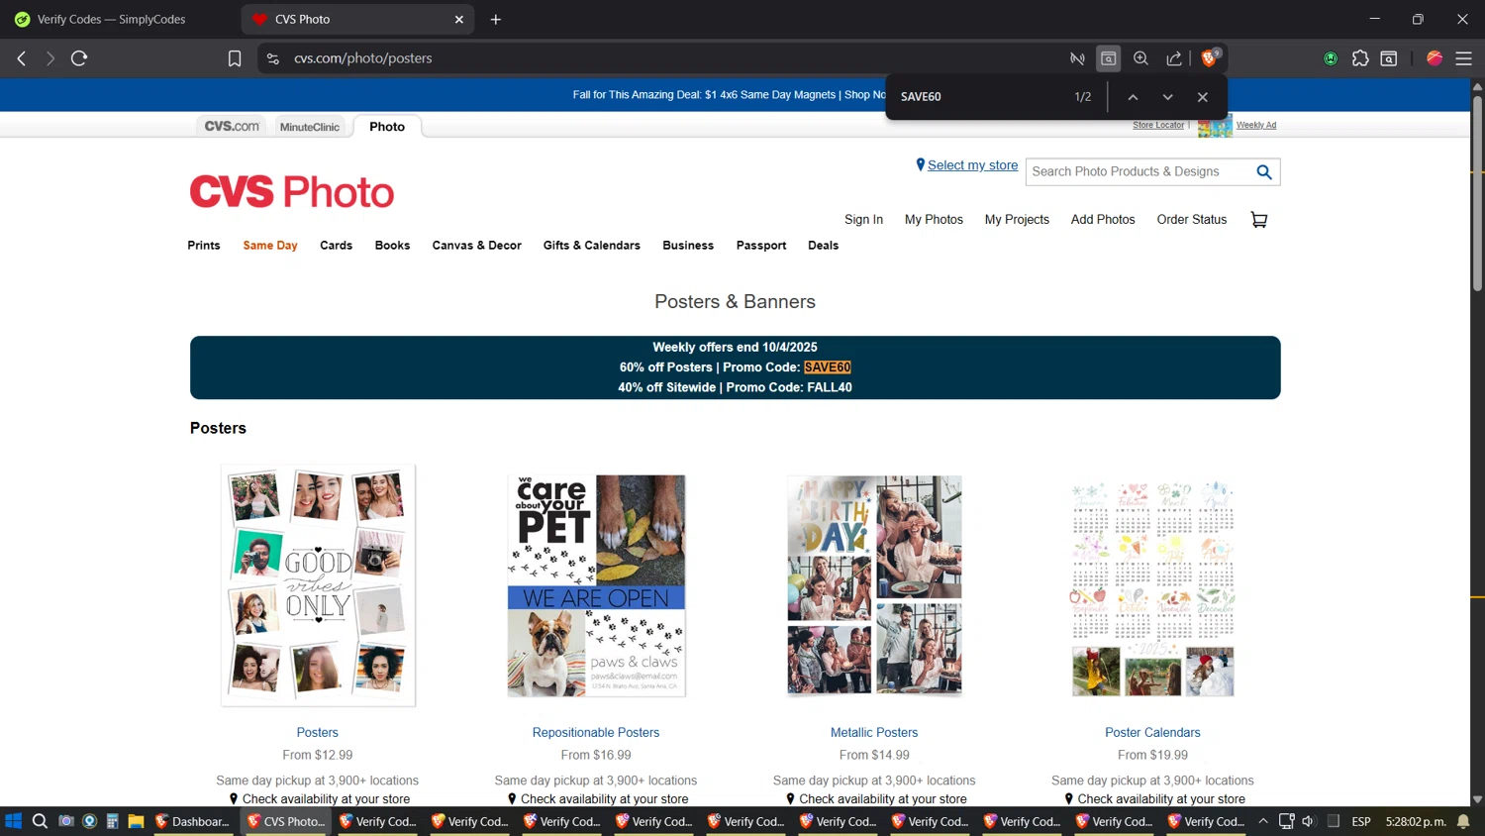This screenshot has height=836, width=1485.
Task: Open the Happy Birthday metallic poster thumbnail
Action: pos(874,585)
